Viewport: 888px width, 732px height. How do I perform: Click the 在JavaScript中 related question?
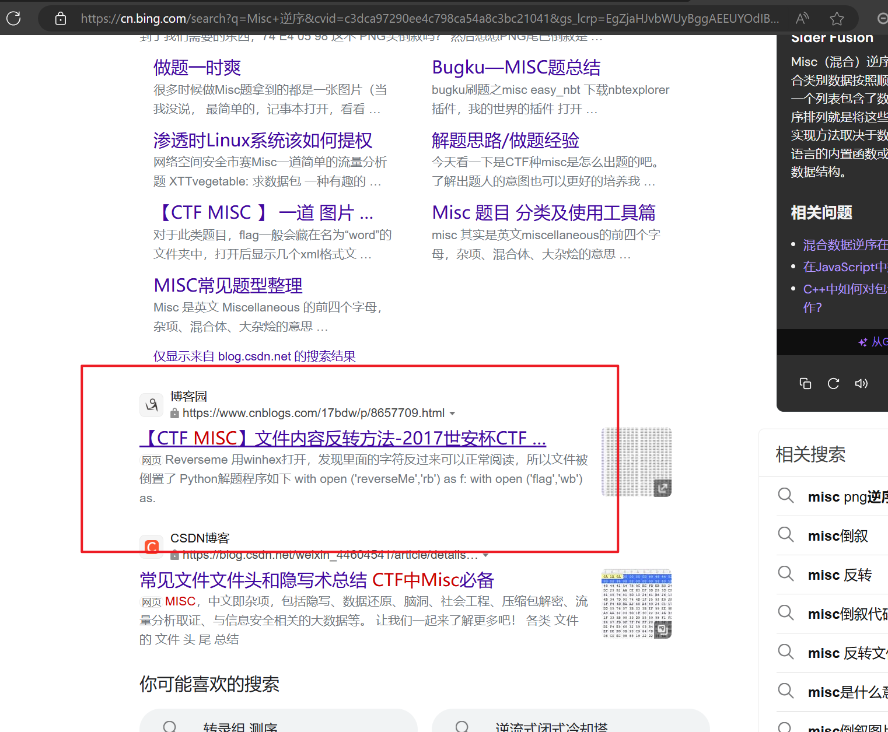tap(845, 267)
